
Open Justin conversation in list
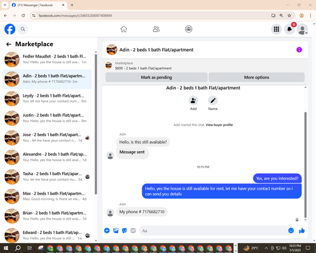[x=47, y=118]
